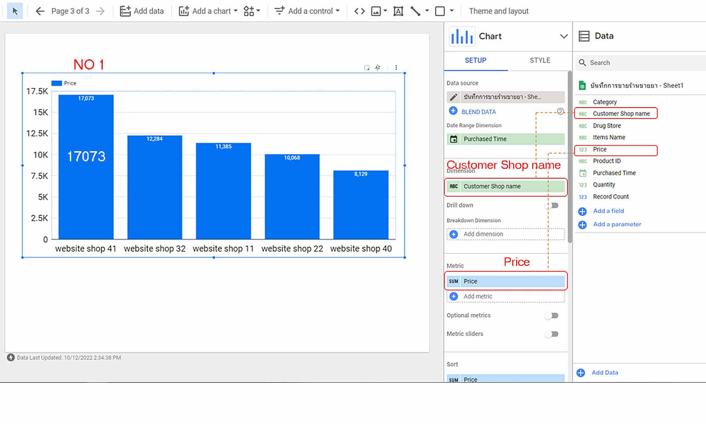Select the Add a chart tool
The height and width of the screenshot is (424, 706).
[x=208, y=11]
